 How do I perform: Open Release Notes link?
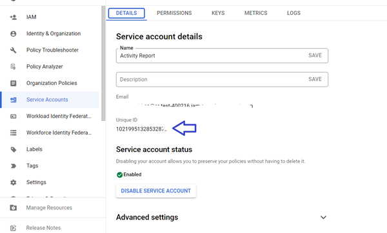(x=43, y=228)
